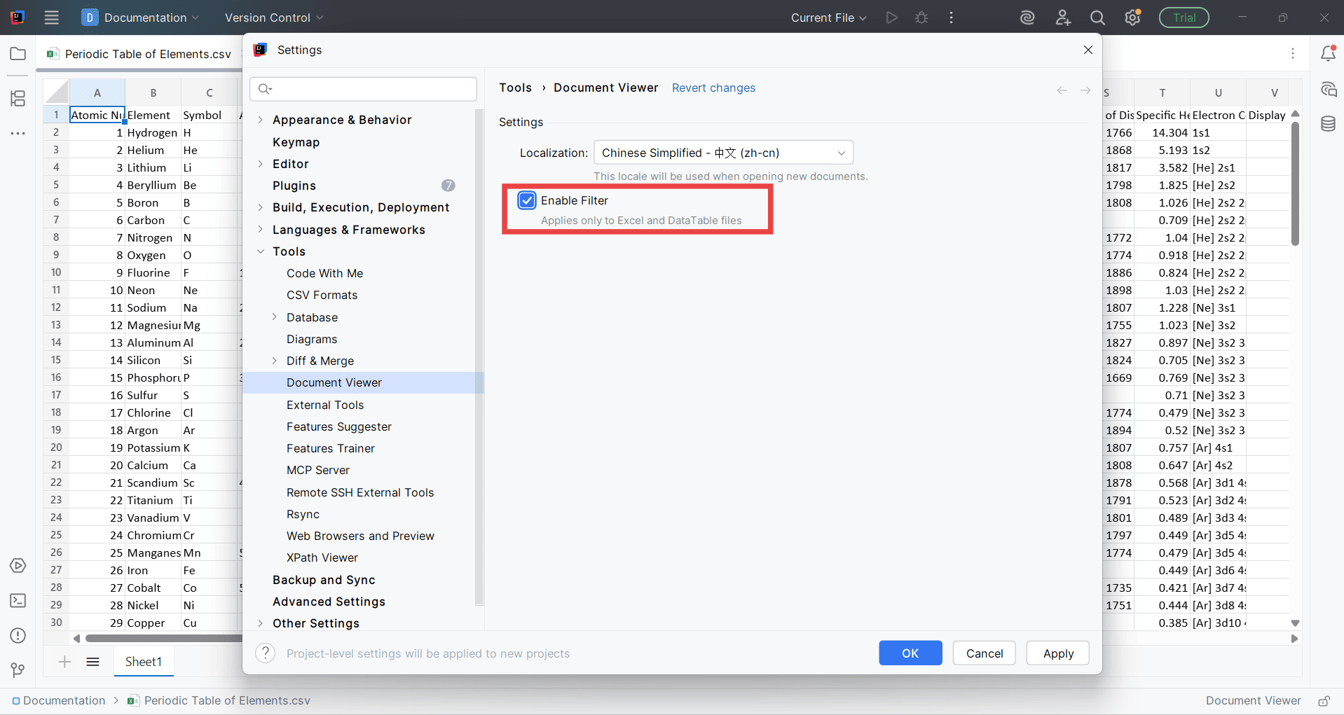Click Documentation breadcrumb in status bar
The height and width of the screenshot is (715, 1344).
(x=59, y=701)
